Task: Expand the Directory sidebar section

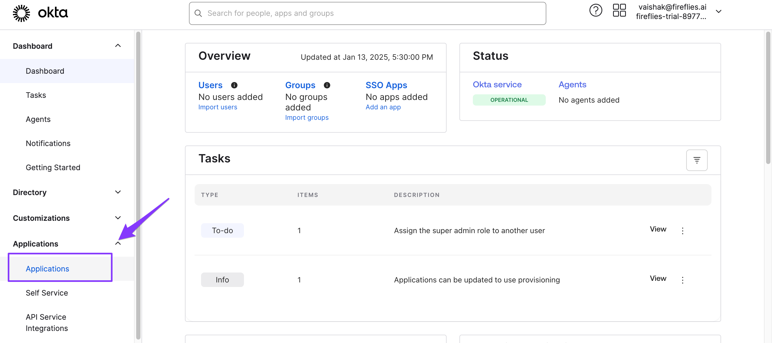Action: 118,192
